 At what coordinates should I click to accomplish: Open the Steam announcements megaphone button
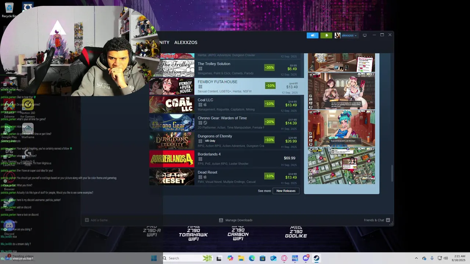point(312,35)
